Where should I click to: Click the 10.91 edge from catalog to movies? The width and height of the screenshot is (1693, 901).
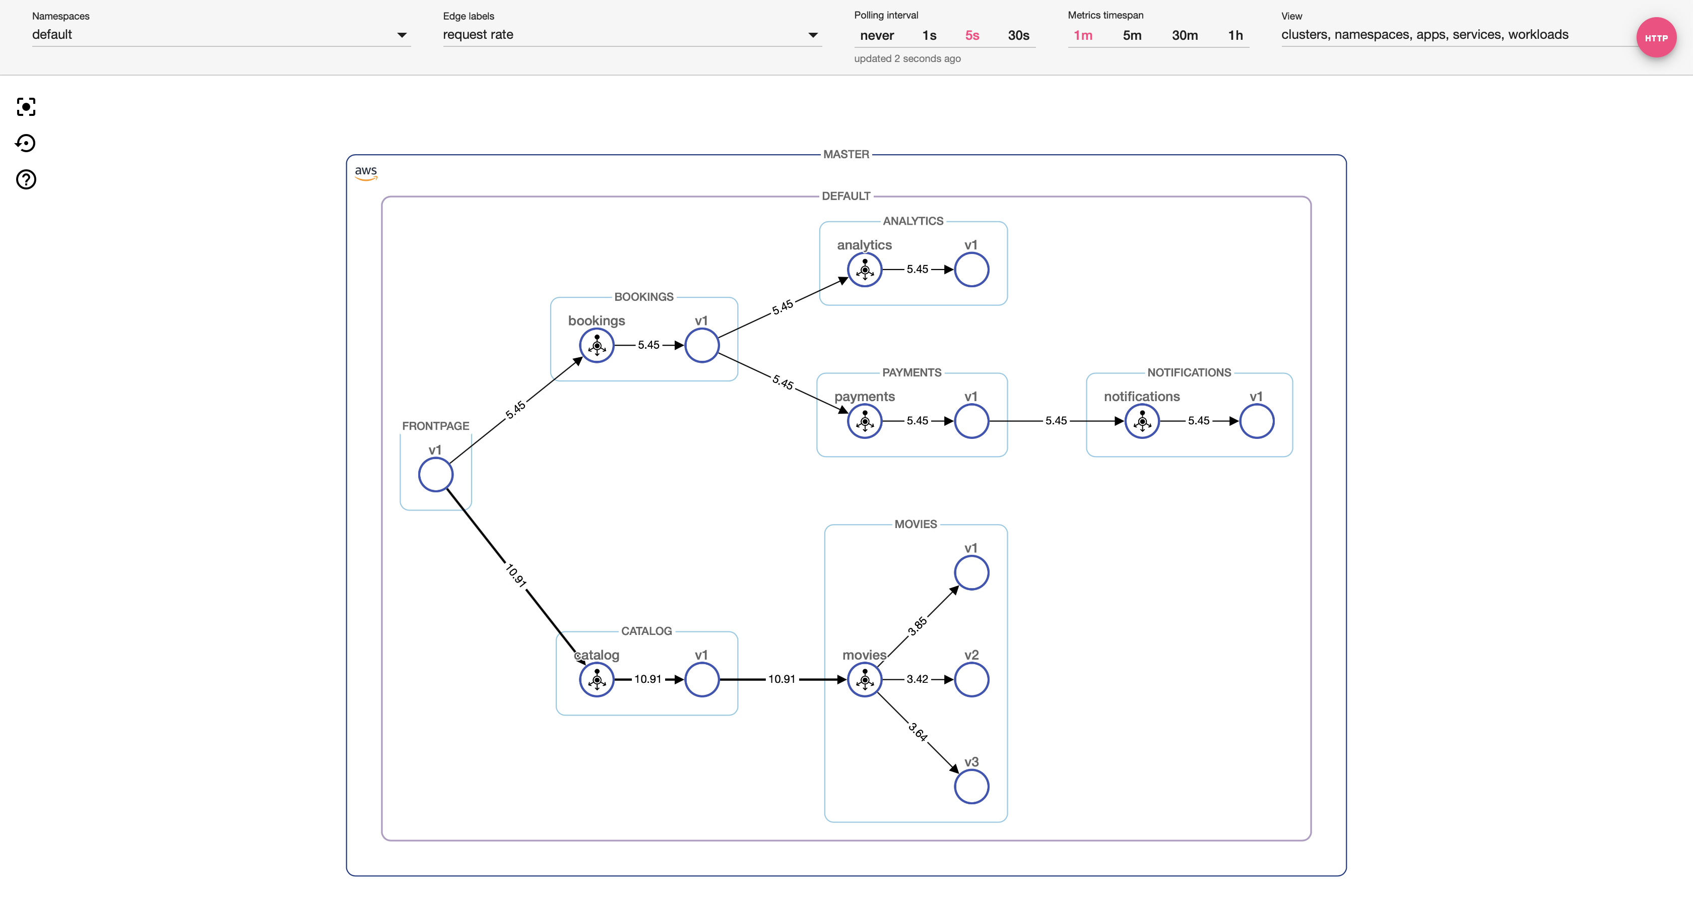[782, 679]
